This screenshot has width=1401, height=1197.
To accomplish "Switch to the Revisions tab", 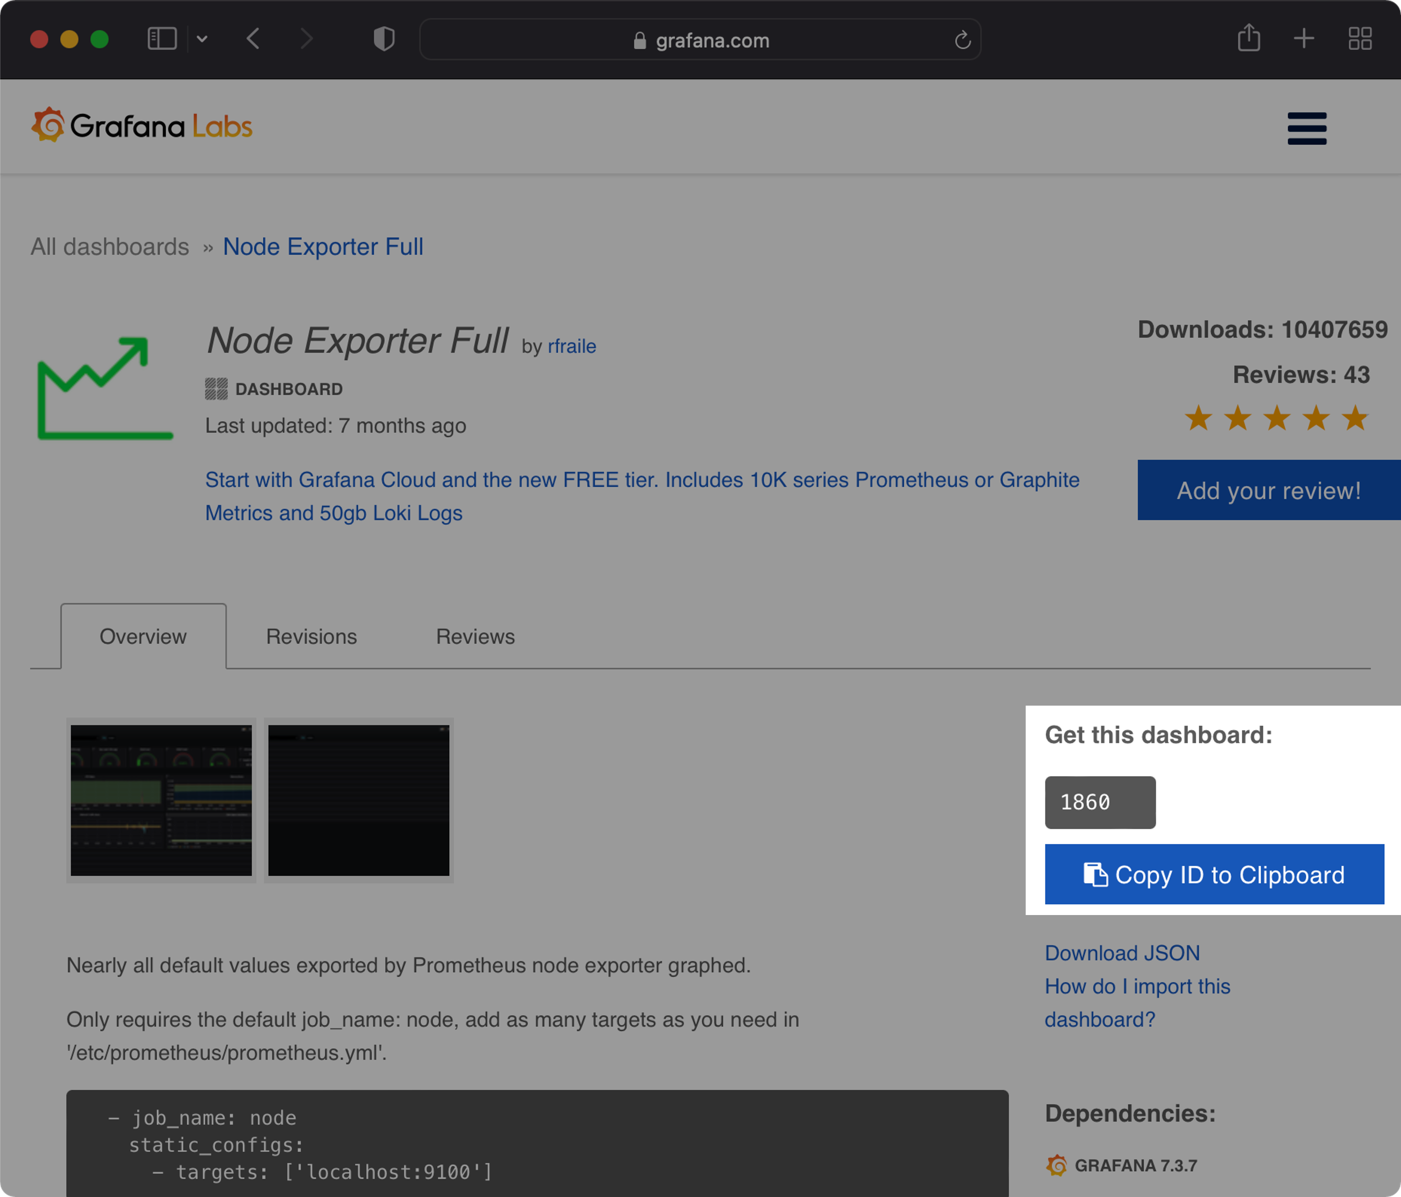I will click(x=311, y=636).
